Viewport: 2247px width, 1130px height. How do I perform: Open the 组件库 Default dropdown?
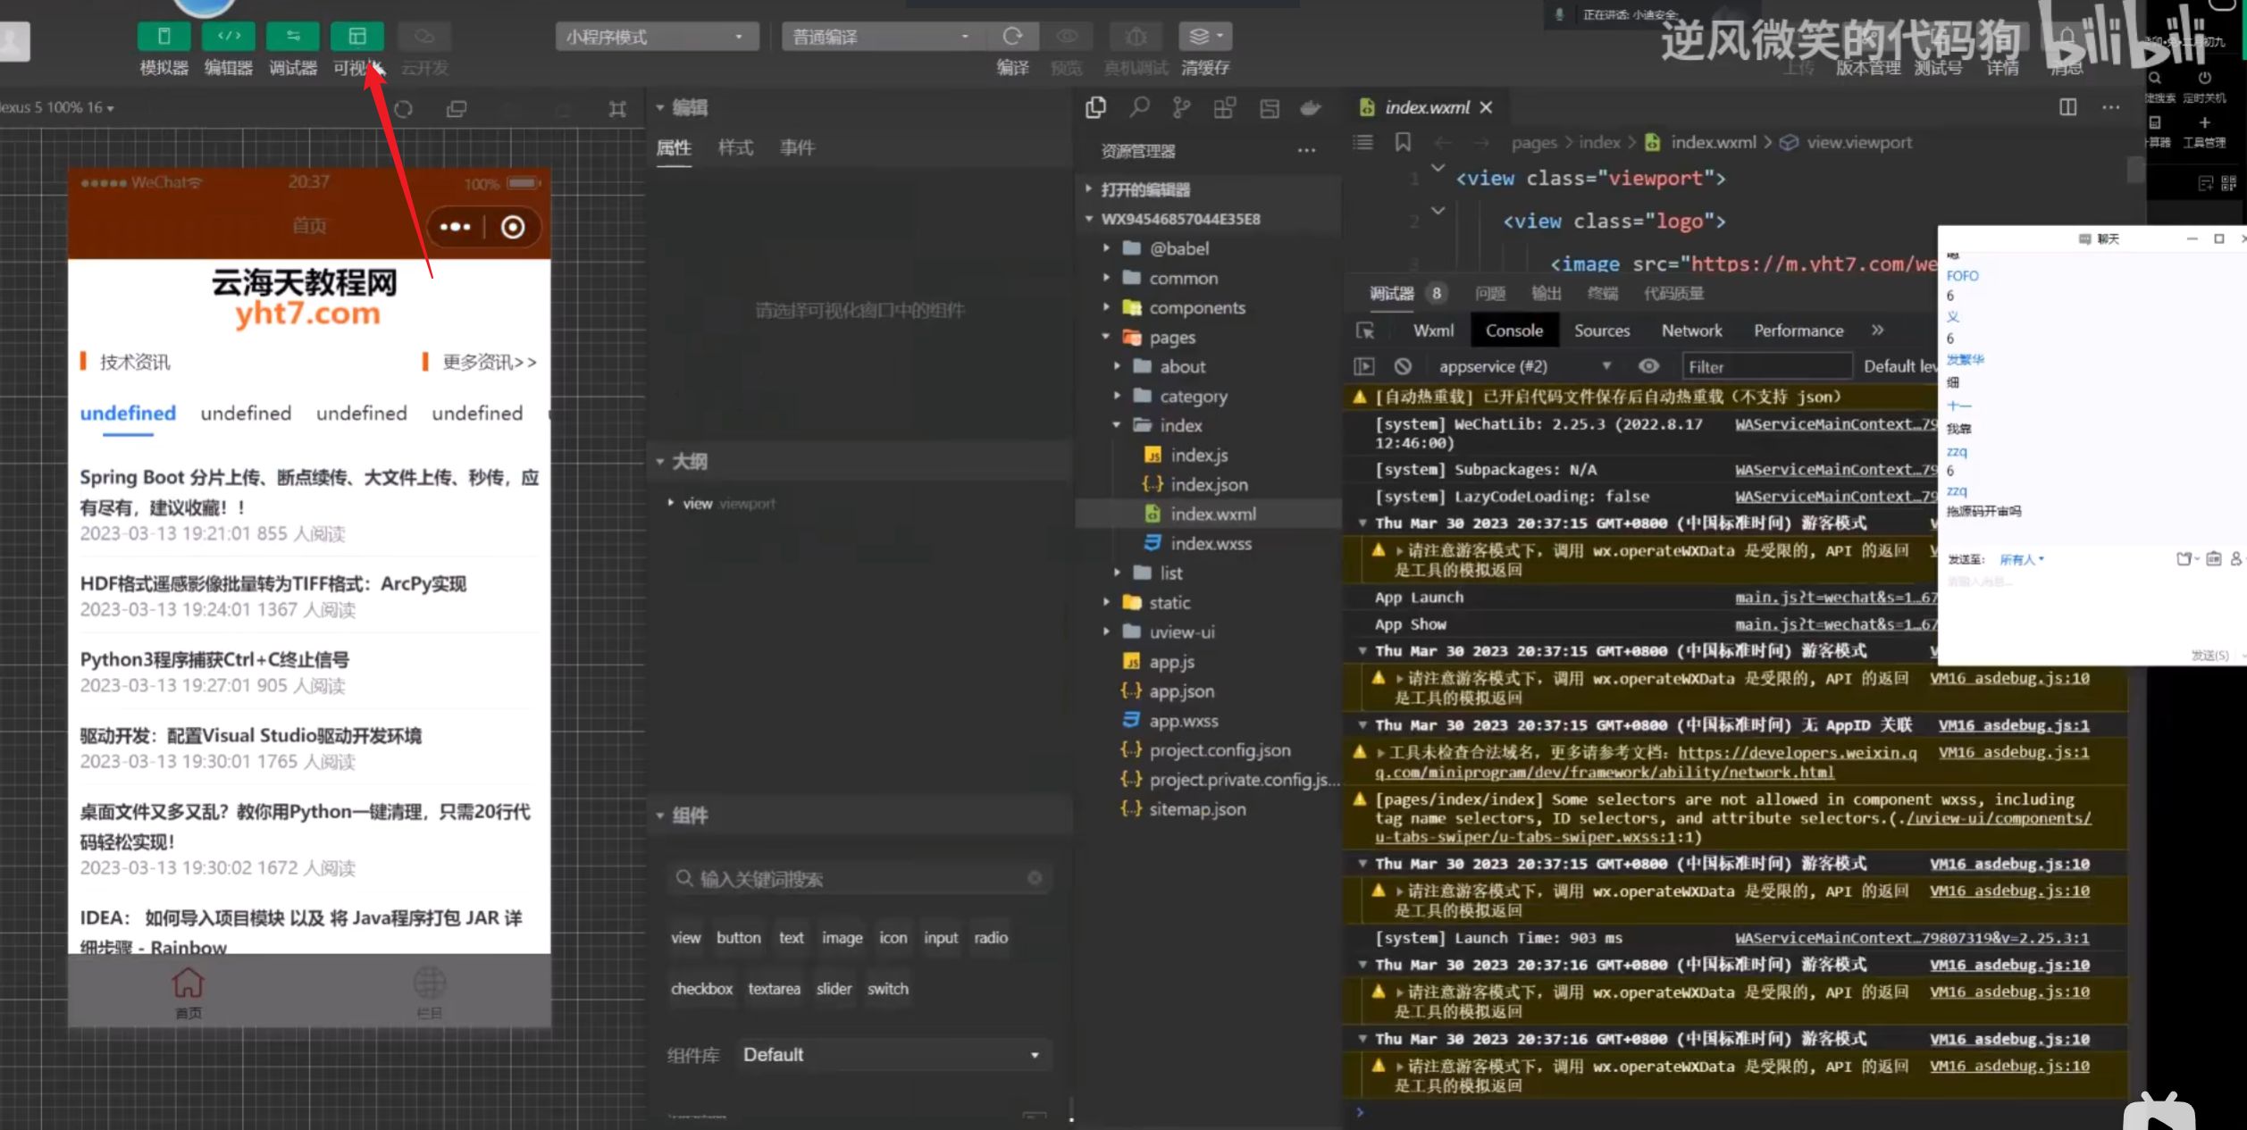point(892,1055)
